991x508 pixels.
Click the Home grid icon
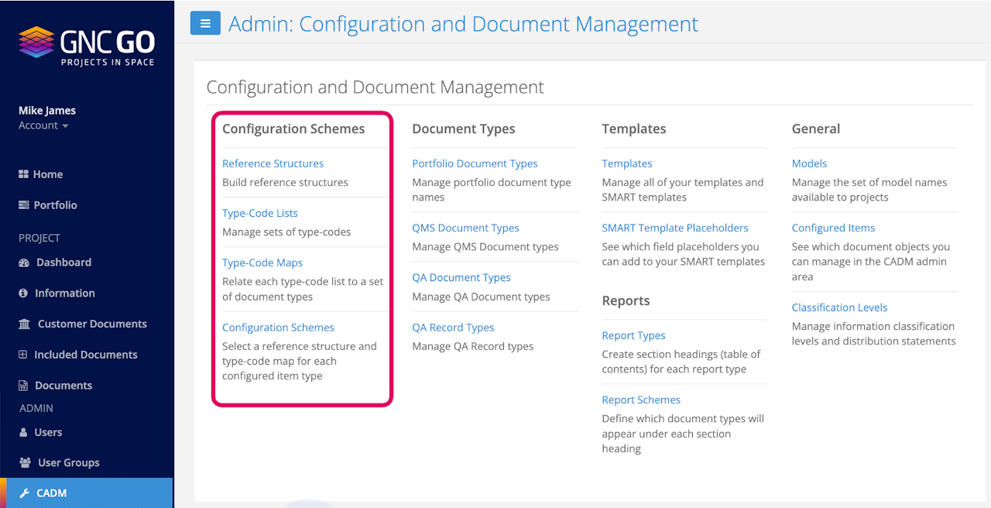click(x=23, y=174)
